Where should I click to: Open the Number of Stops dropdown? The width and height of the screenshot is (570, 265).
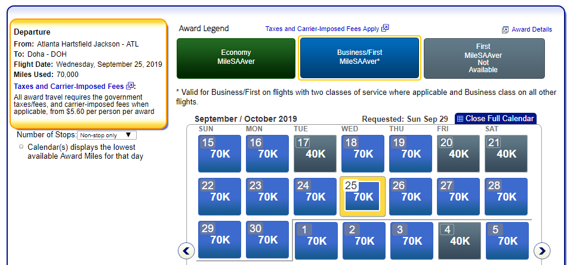107,135
